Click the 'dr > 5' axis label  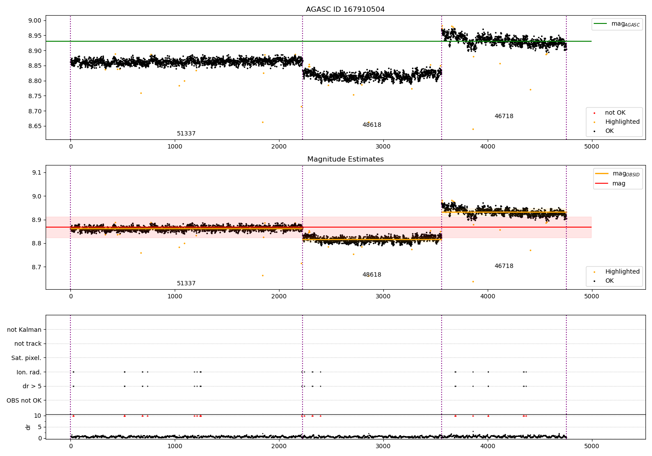coord(32,386)
